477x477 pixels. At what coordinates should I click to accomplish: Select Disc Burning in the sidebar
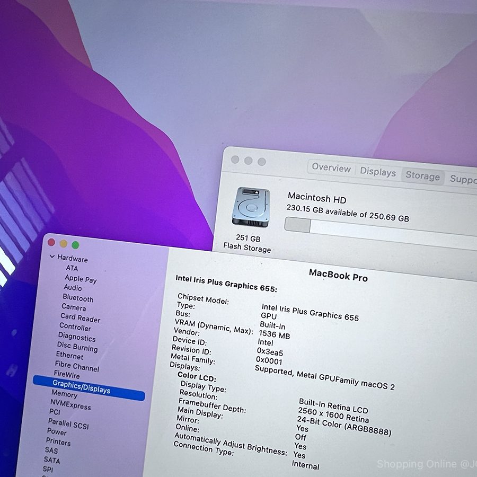pos(77,347)
